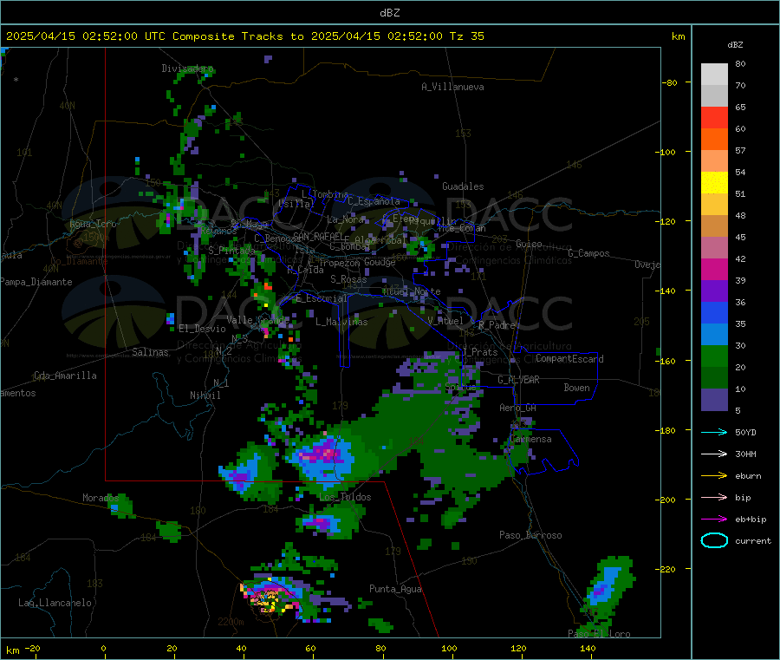Screen dimensions: 780x660
Task: Click the 'Pampa_Diamante' map label
Action: point(36,282)
